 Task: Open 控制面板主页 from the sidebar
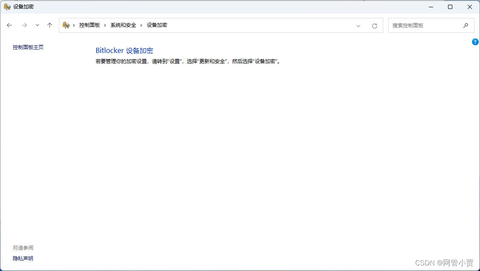click(x=28, y=47)
